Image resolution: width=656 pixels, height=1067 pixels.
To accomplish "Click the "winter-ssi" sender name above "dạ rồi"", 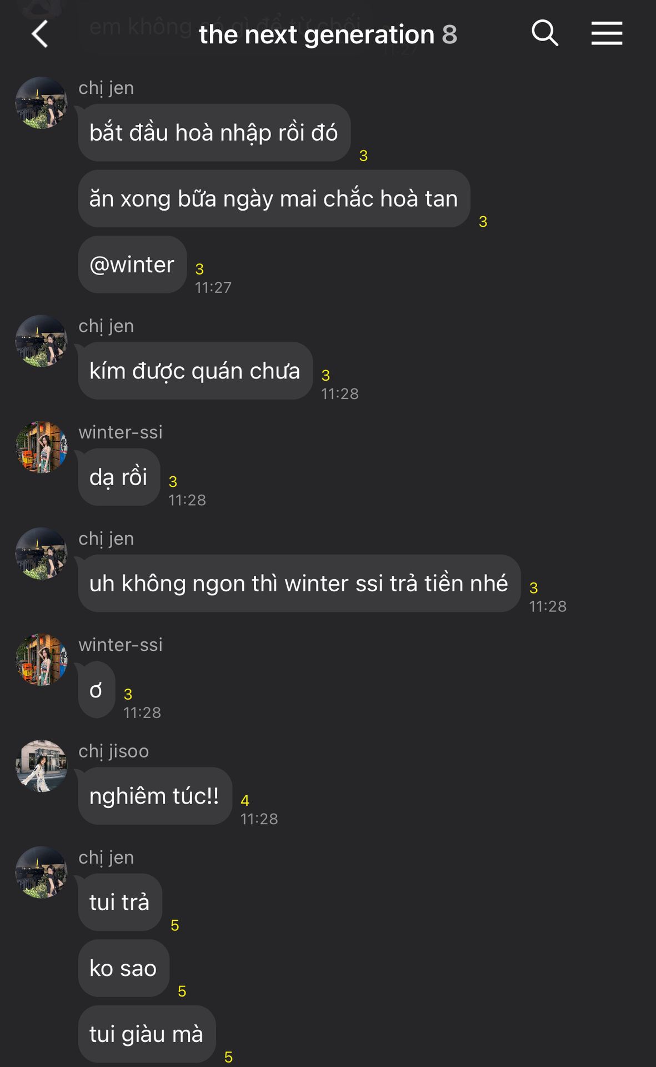I will [121, 432].
